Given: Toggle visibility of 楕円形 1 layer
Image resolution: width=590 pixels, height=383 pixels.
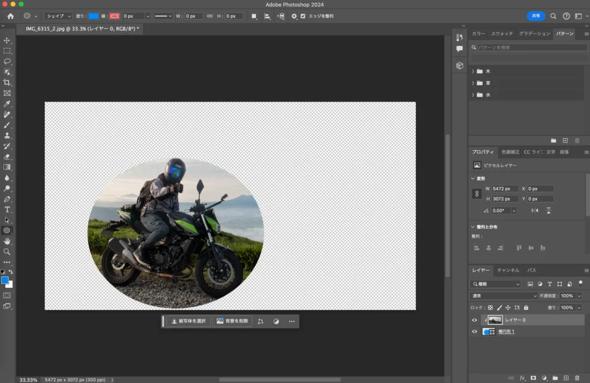Looking at the screenshot, I should 475,332.
